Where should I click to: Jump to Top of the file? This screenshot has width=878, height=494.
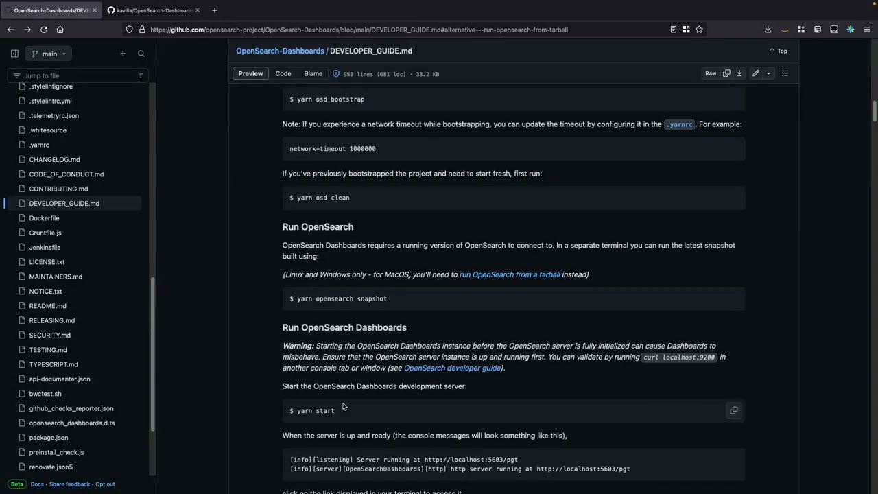[778, 51]
